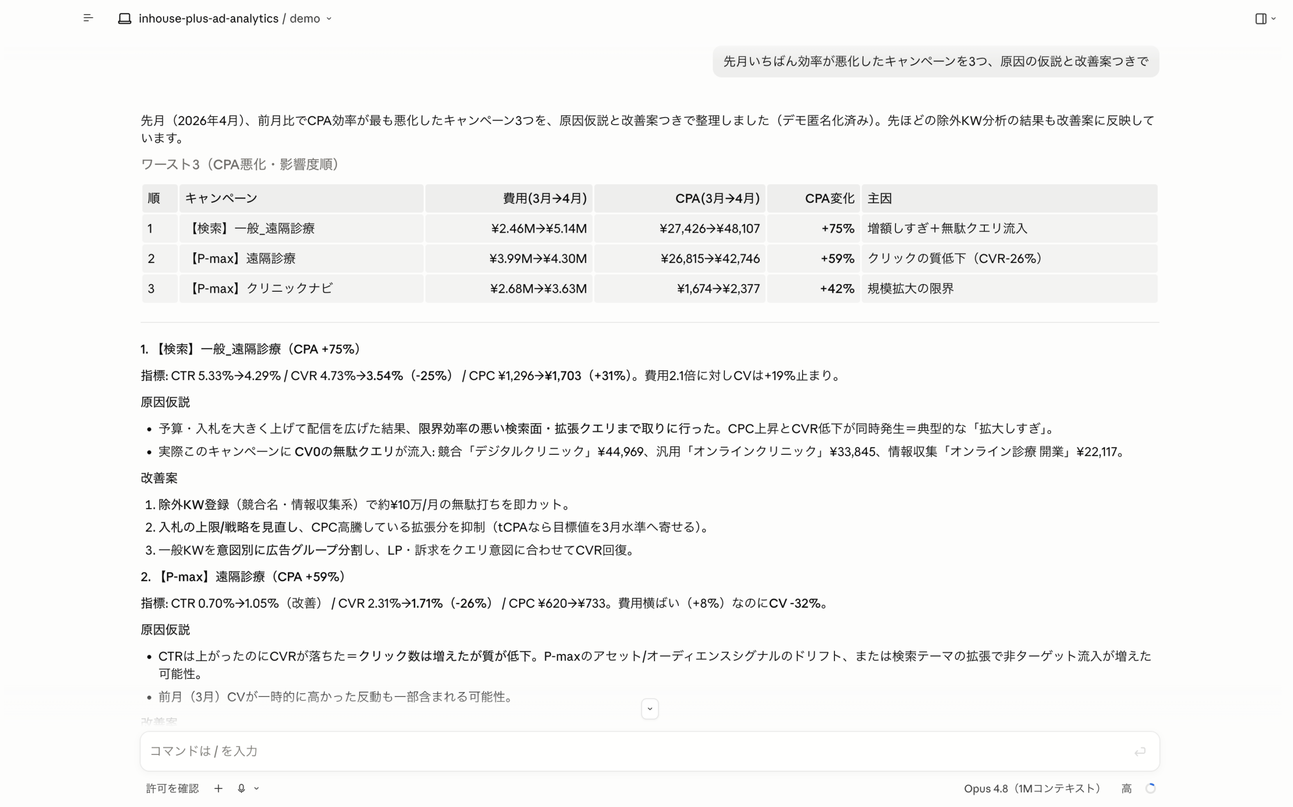Click the 費用(3月→4月) column header
Viewport: 1293px width, 807px height.
coord(509,198)
